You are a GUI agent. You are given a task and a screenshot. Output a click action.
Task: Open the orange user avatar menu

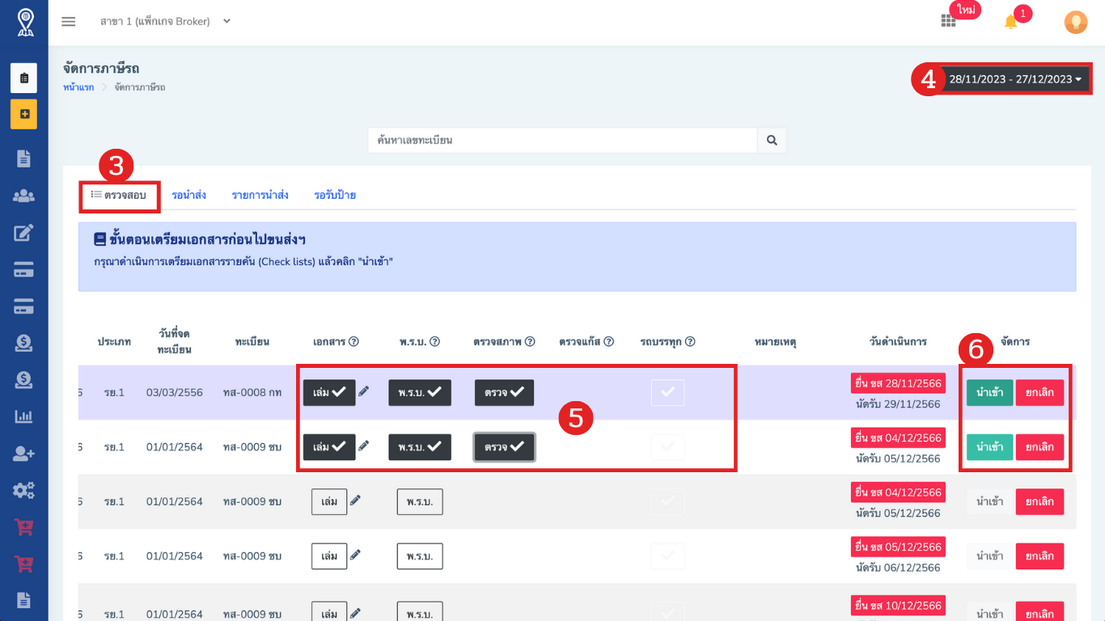(1075, 22)
